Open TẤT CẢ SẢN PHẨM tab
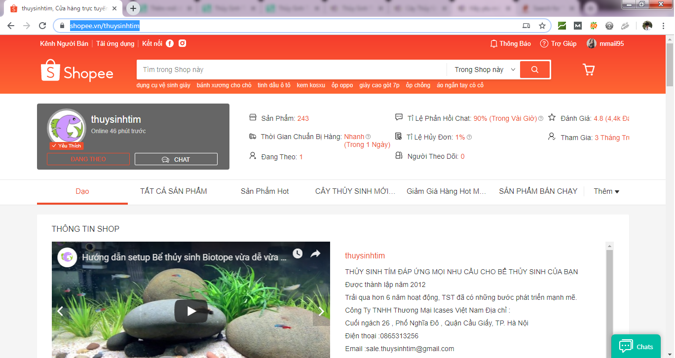 tap(174, 191)
